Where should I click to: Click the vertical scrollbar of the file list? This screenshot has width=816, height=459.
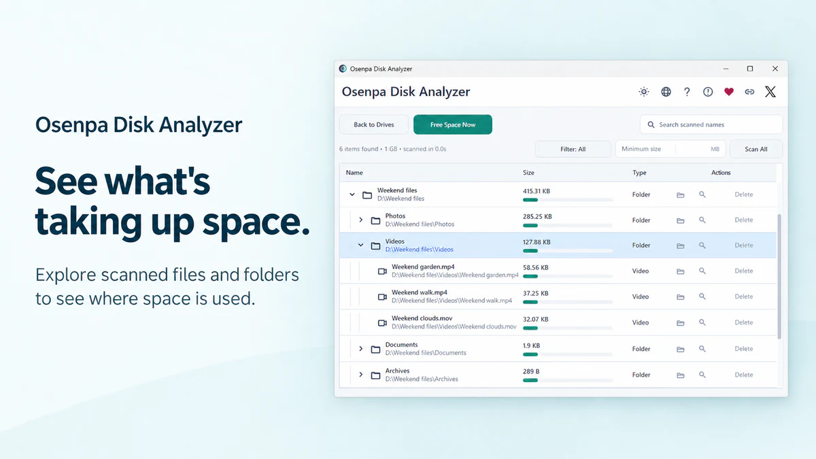tap(779, 276)
